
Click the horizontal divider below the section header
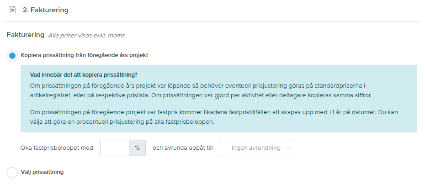pyautogui.click(x=212, y=21)
